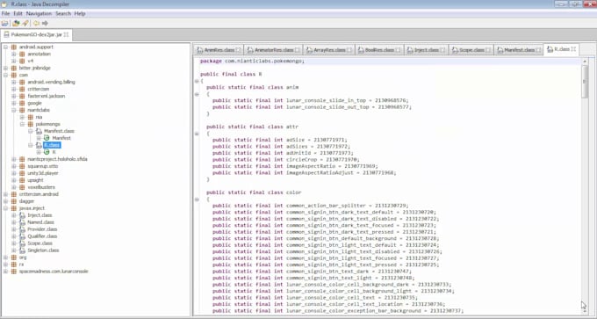Click the Manifest class green icon
The image size is (597, 319).
(47, 138)
